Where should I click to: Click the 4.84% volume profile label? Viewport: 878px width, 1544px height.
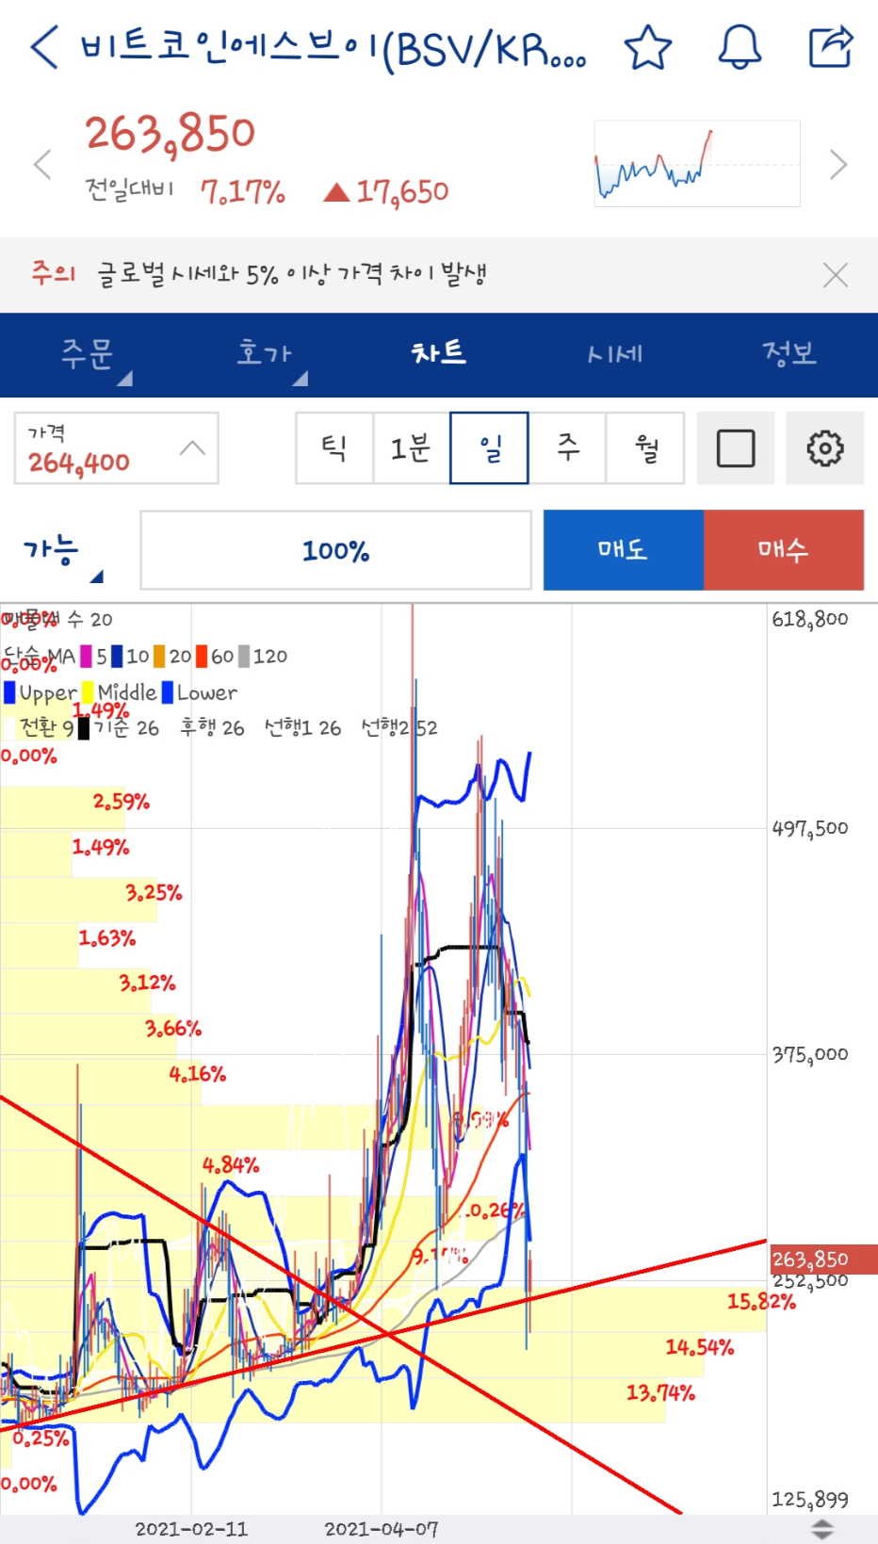point(231,1165)
